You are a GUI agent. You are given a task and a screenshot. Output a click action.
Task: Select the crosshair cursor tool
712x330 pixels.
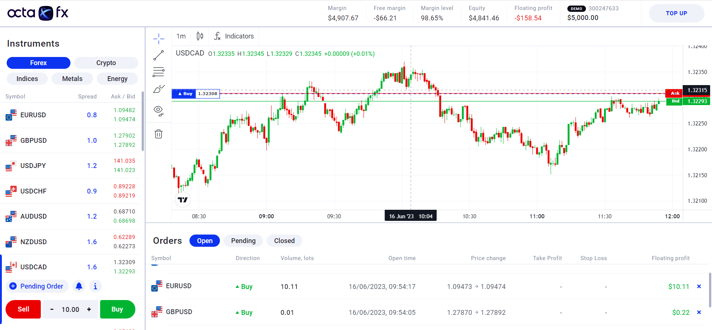coord(158,38)
